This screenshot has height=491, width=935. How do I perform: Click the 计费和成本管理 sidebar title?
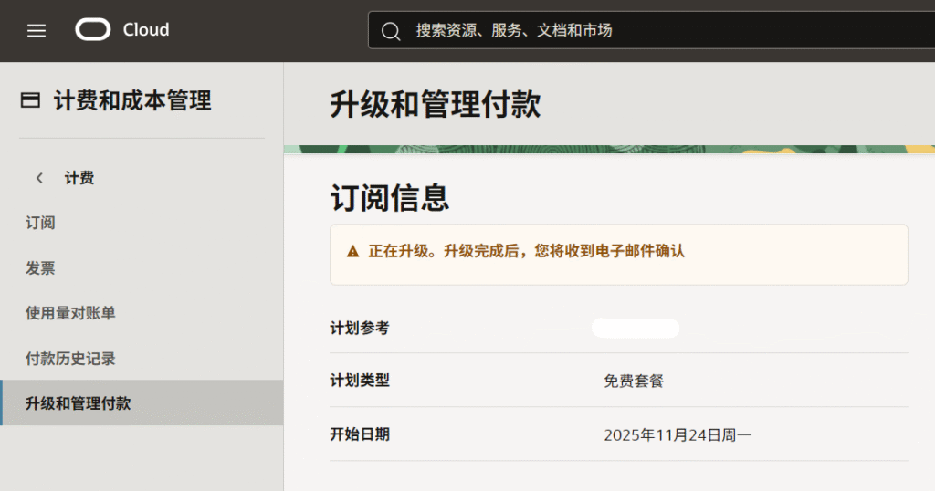132,100
